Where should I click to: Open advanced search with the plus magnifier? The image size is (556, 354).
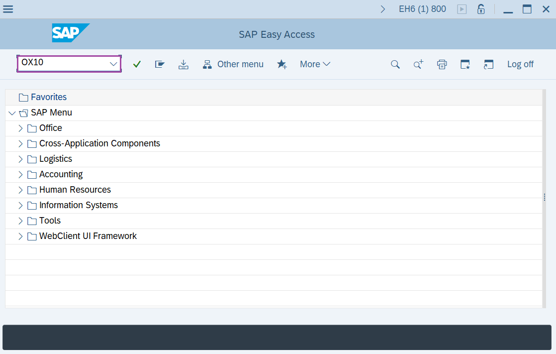[x=418, y=64]
